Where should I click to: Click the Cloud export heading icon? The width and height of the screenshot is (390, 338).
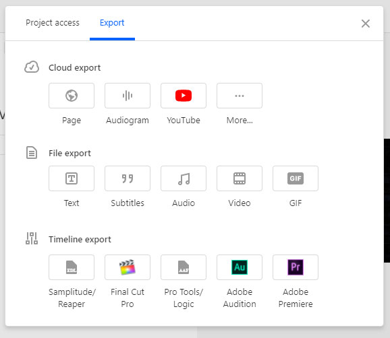32,67
